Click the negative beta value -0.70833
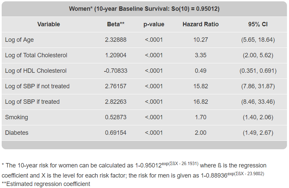Image resolution: width=289 pixels, height=188 pixels. click(x=115, y=71)
